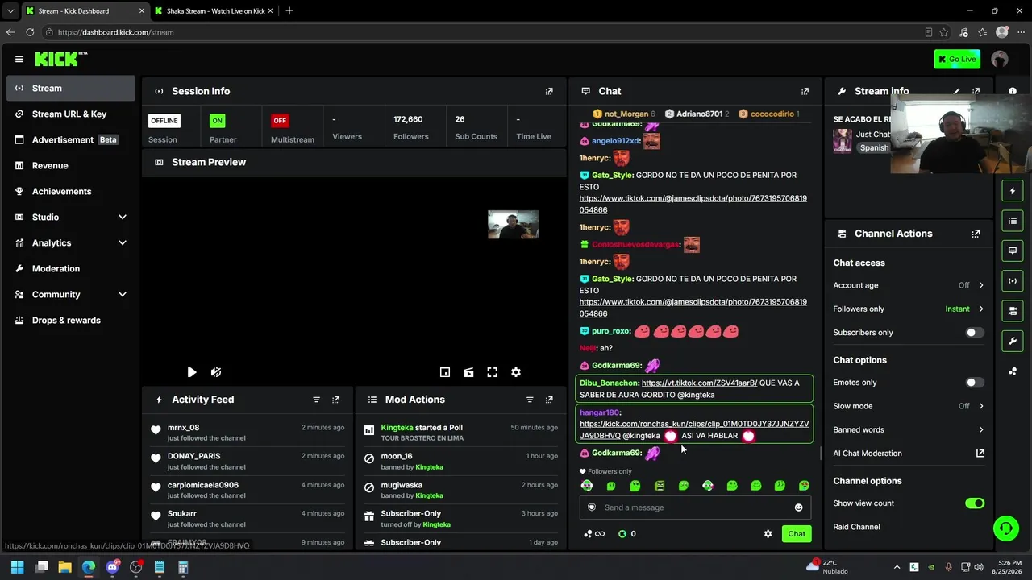Screen dimensions: 1032x580
Task: Open new browser tab
Action: point(289,11)
